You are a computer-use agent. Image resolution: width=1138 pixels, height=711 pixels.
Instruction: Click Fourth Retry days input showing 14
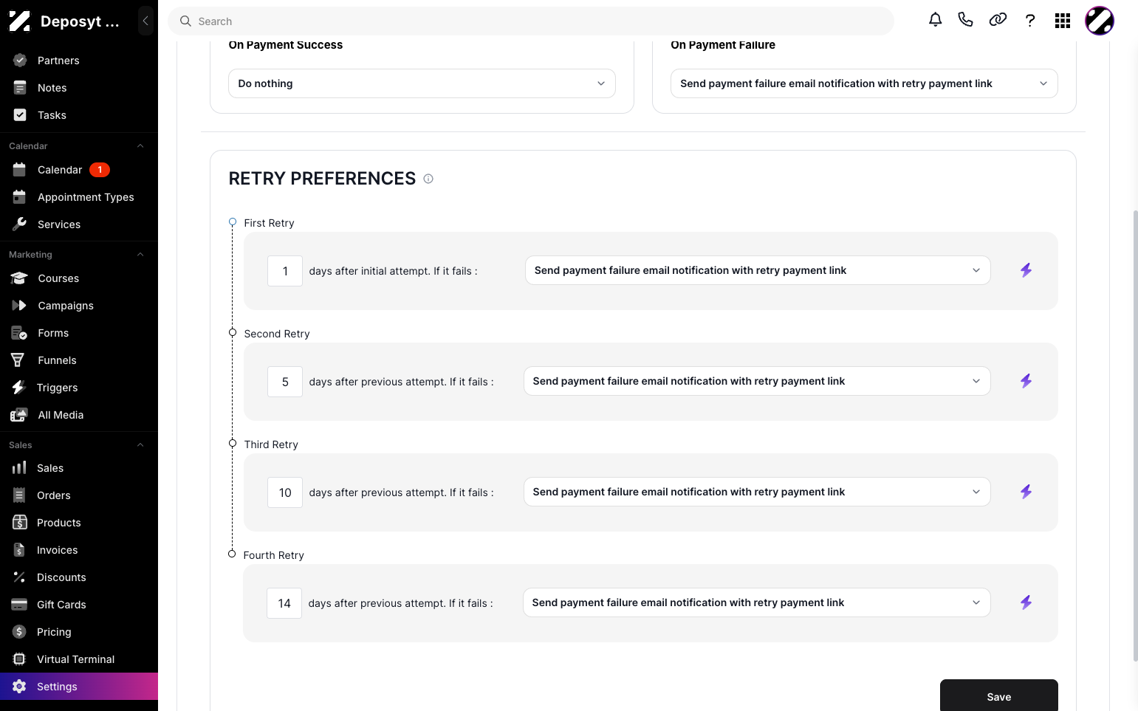tap(284, 603)
